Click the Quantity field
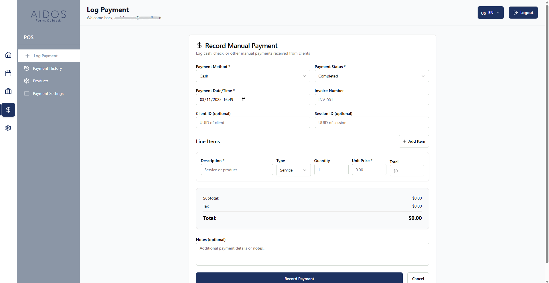Image resolution: width=549 pixels, height=283 pixels. pos(331,170)
